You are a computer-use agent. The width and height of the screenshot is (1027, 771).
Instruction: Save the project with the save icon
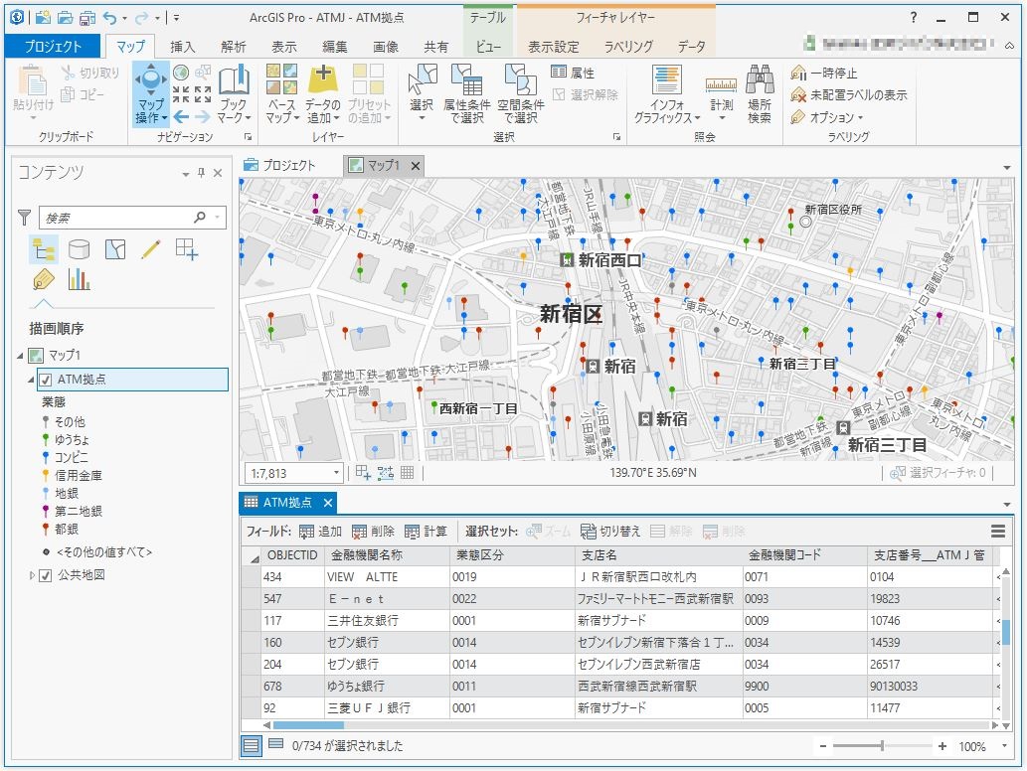pyautogui.click(x=87, y=18)
